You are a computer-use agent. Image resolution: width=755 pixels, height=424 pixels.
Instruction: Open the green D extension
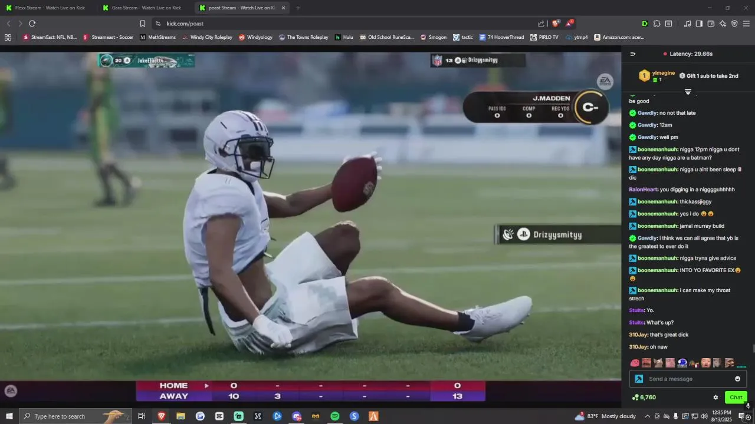645,24
